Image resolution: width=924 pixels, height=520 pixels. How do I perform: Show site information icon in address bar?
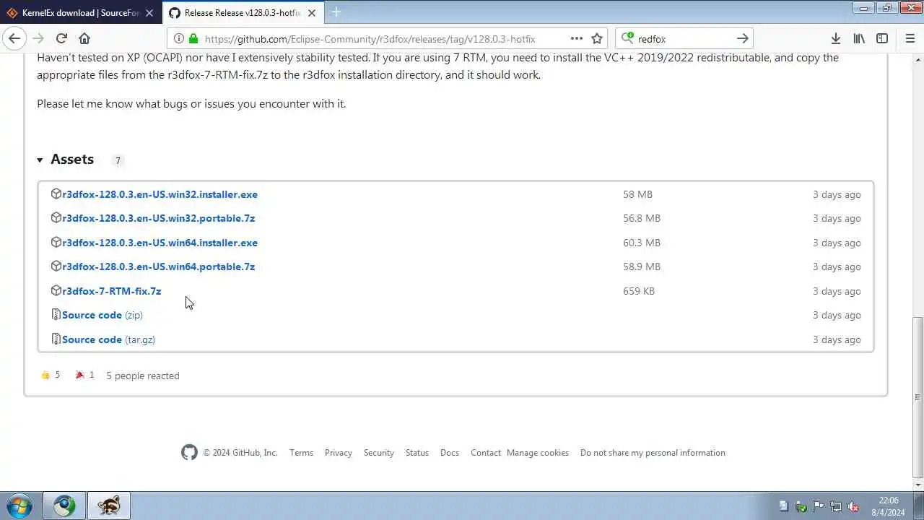coord(179,39)
